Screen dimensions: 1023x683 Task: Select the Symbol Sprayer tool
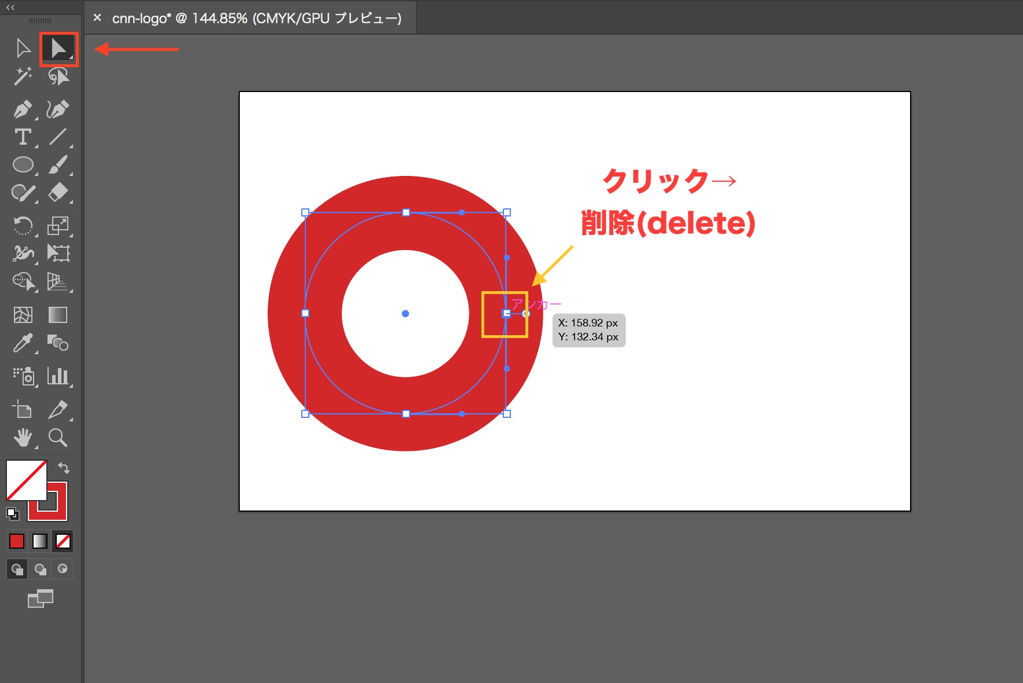pyautogui.click(x=23, y=376)
